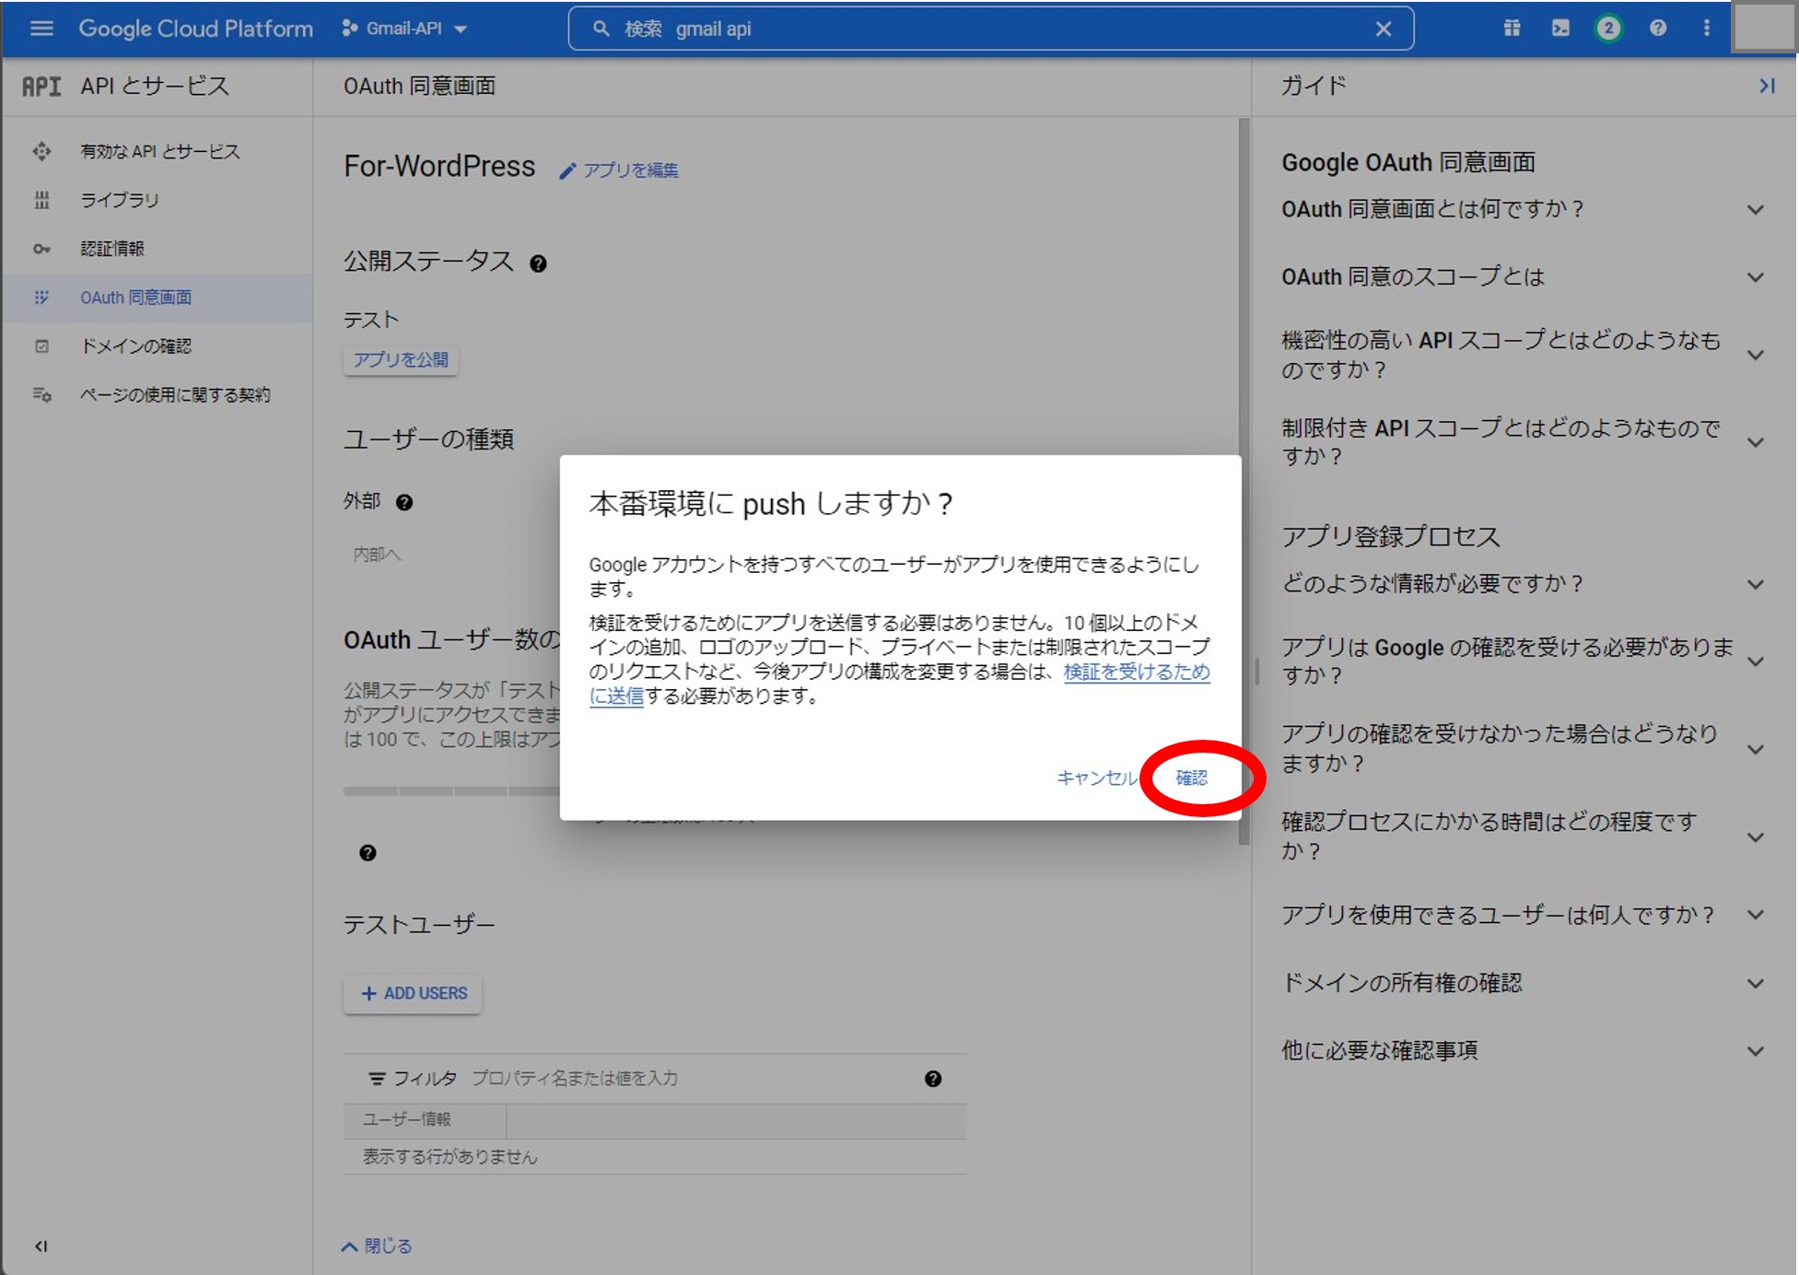This screenshot has height=1275, width=1799.
Task: Collapse the left sidebar with arrow
Action: (x=41, y=1246)
